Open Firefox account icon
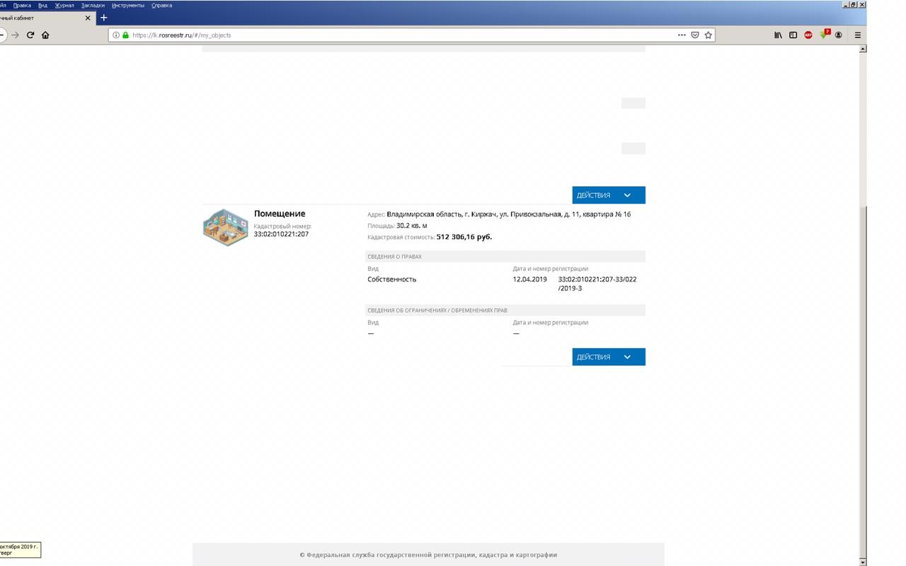Image resolution: width=906 pixels, height=566 pixels. point(839,35)
